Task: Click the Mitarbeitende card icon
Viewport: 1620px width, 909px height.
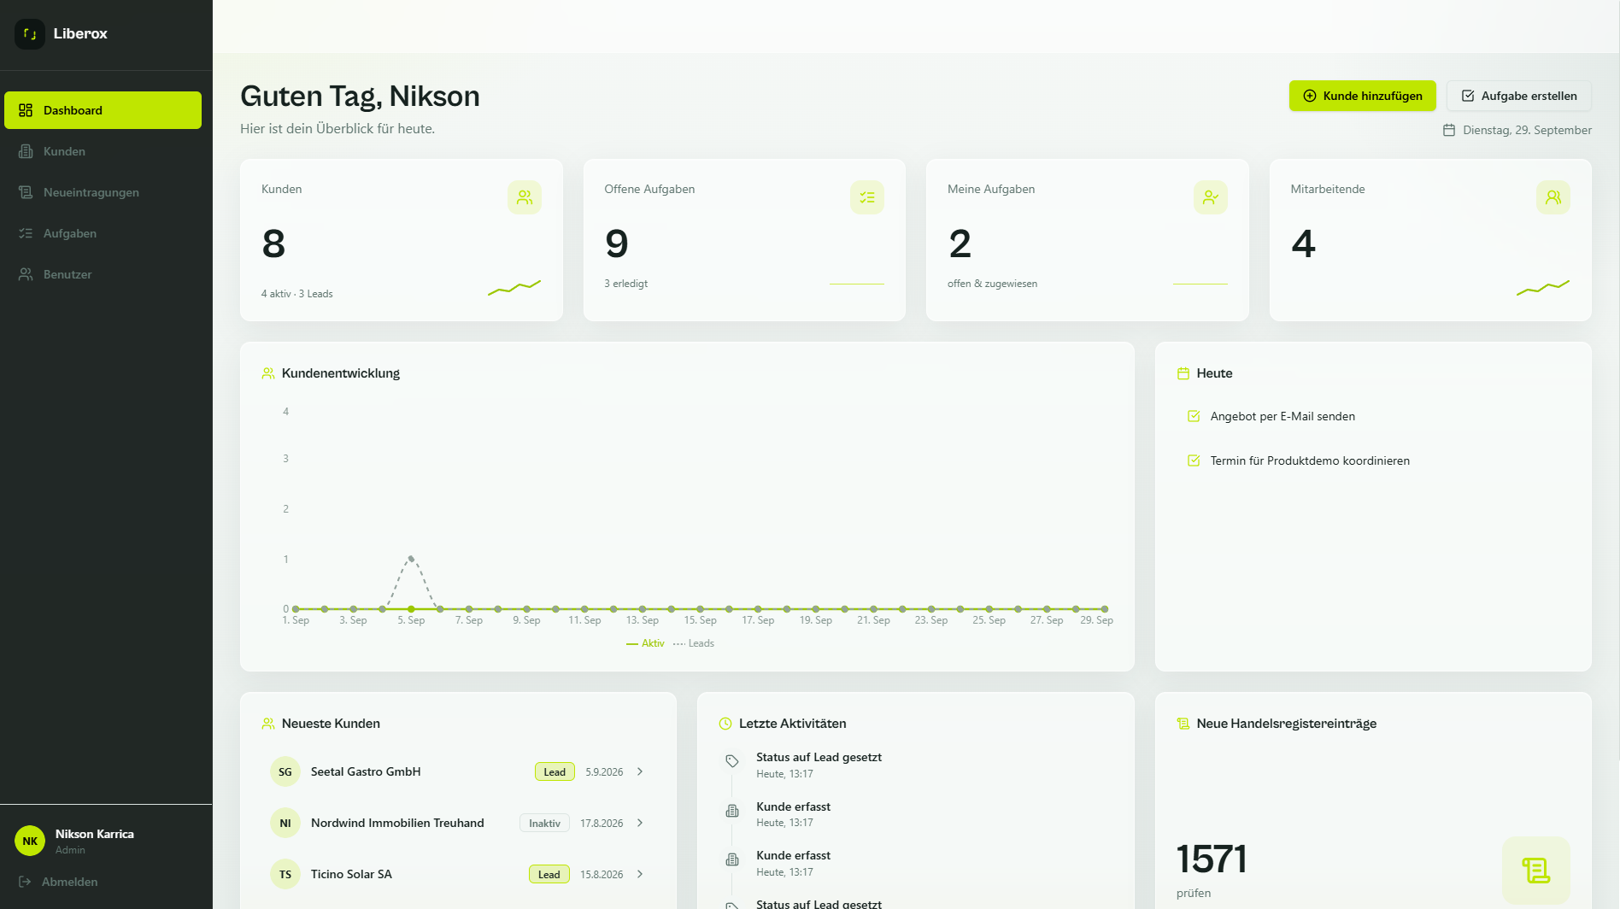Action: [x=1553, y=197]
